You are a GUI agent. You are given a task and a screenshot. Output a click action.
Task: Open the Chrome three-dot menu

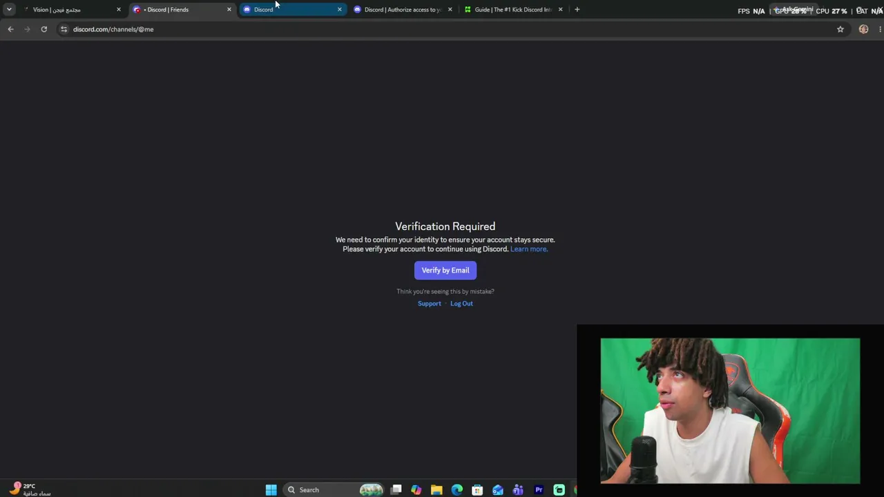(x=880, y=29)
